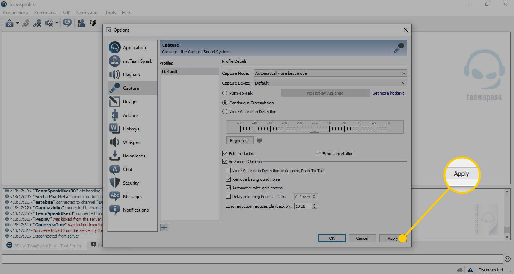Open the Chat options category
Screen dimensions: 514x274
tap(132, 170)
